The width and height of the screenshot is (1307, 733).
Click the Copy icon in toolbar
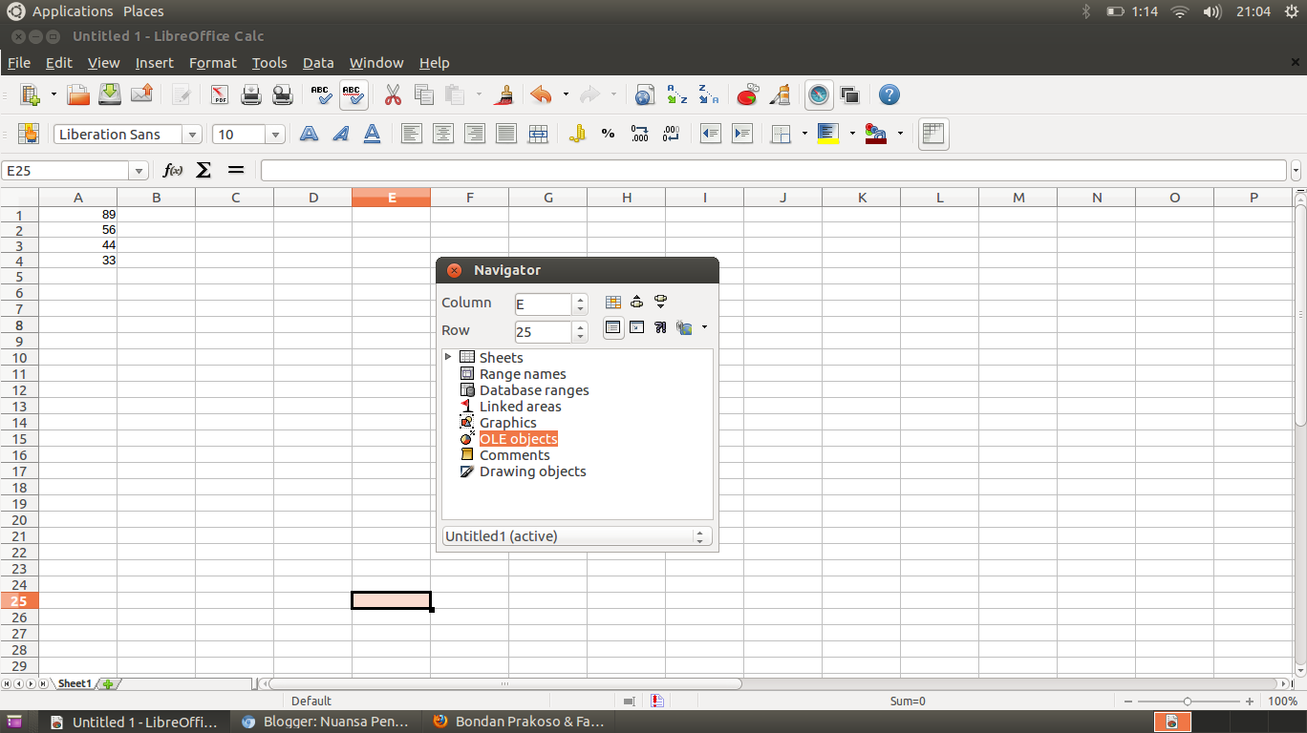point(424,94)
